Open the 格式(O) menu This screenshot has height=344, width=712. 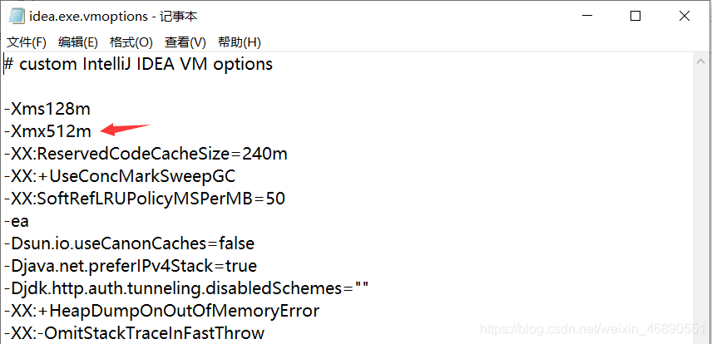pyautogui.click(x=131, y=42)
